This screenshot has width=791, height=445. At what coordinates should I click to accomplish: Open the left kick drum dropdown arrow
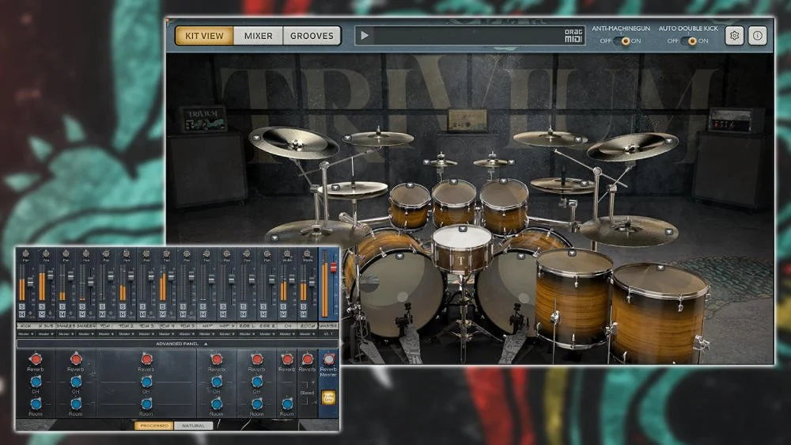tap(399, 256)
